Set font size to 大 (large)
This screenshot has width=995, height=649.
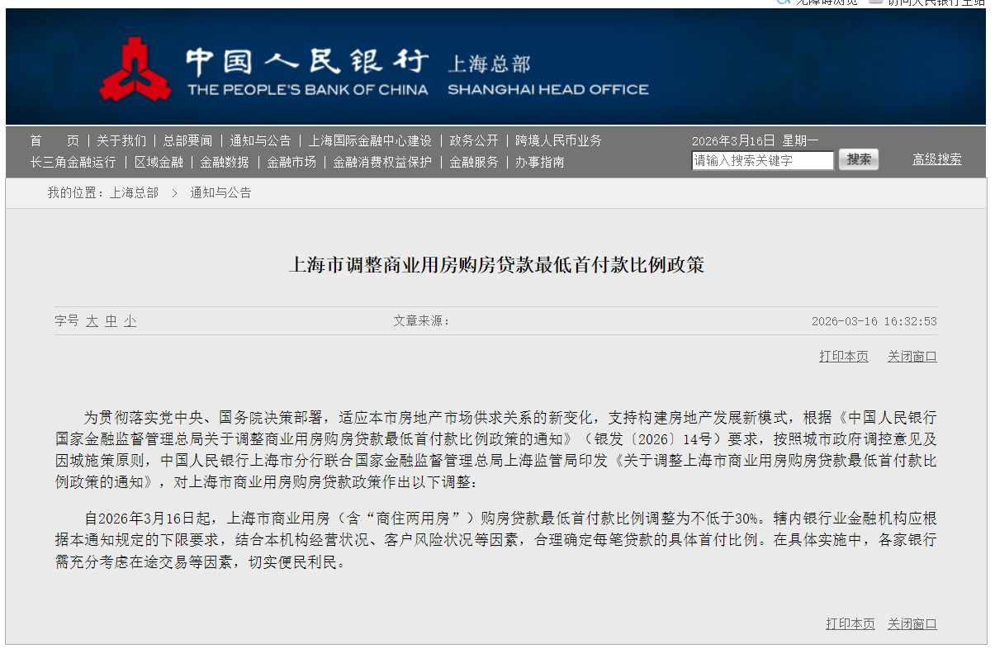(x=92, y=321)
